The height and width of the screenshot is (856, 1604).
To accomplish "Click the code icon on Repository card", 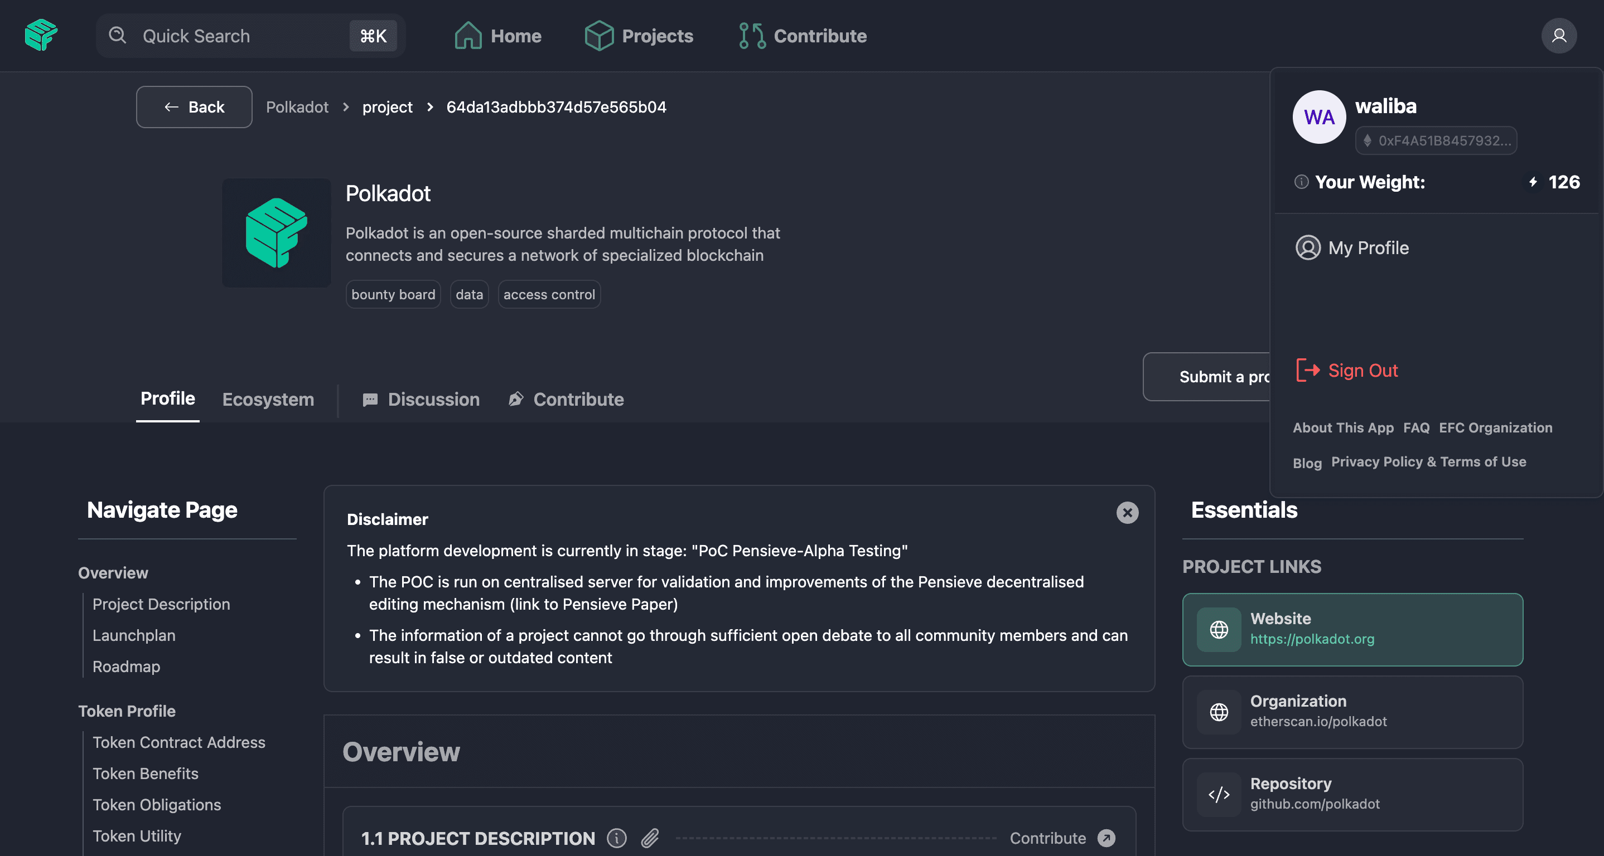I will (1219, 794).
